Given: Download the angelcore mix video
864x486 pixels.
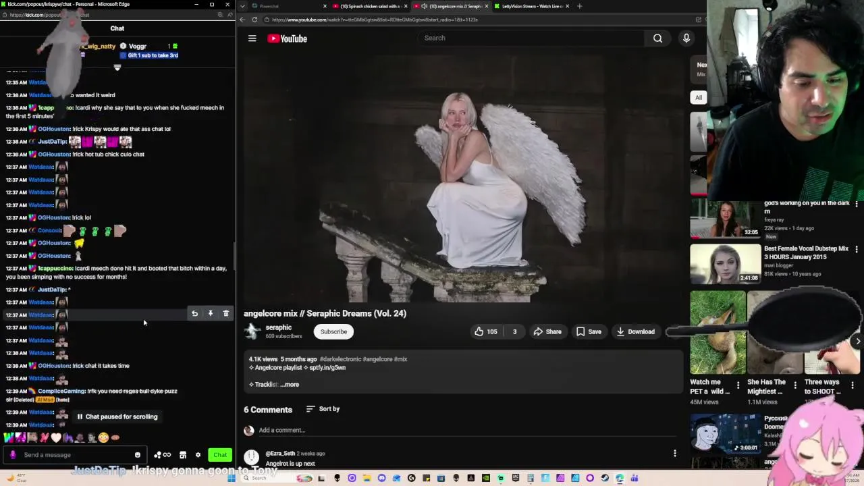Looking at the screenshot, I should [x=635, y=331].
